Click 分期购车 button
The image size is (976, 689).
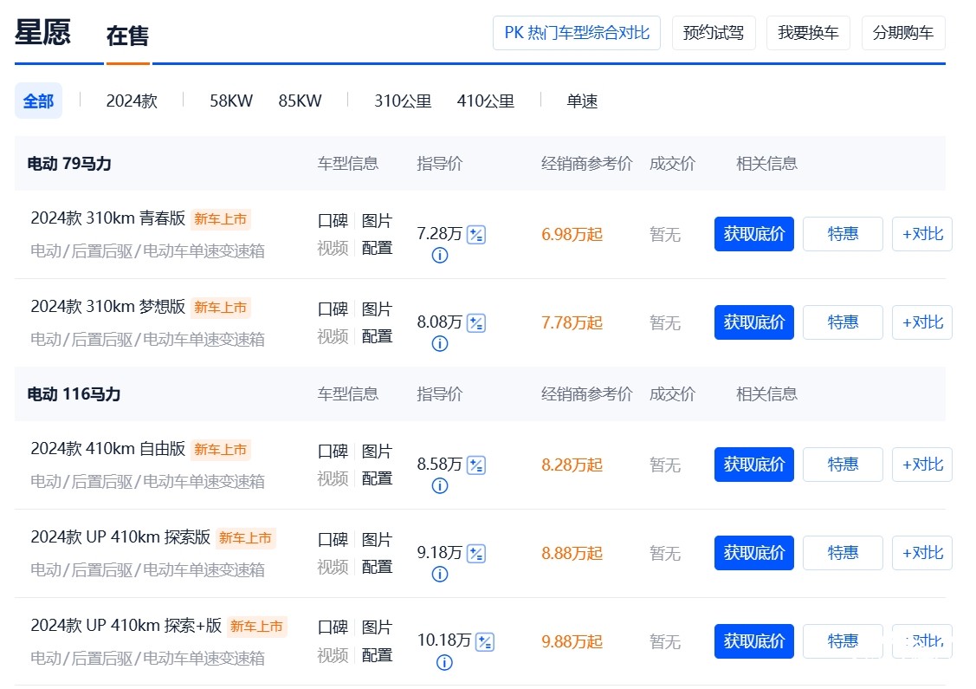coord(904,33)
